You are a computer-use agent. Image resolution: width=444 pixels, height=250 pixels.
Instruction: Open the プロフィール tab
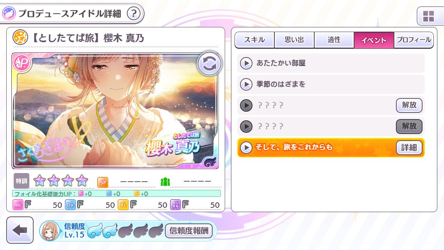414,40
